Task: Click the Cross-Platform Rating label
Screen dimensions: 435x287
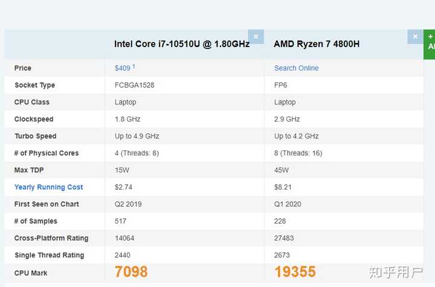Action: (x=51, y=238)
